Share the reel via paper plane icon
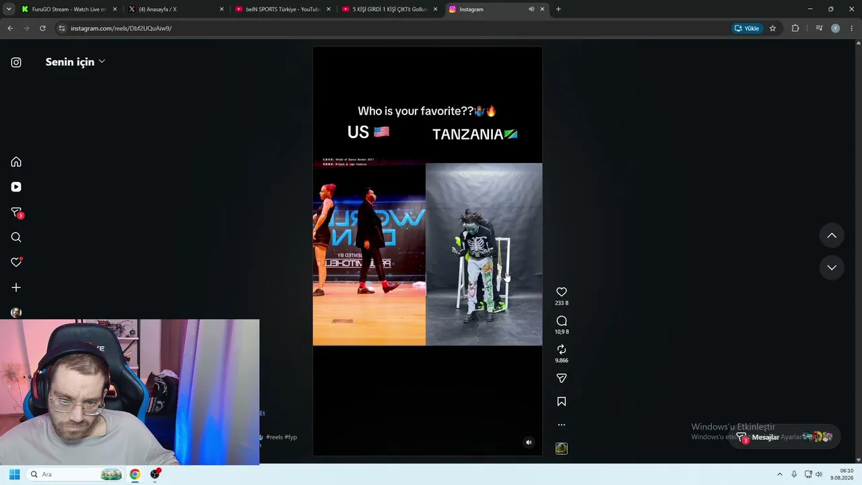This screenshot has width=862, height=485. (x=562, y=379)
